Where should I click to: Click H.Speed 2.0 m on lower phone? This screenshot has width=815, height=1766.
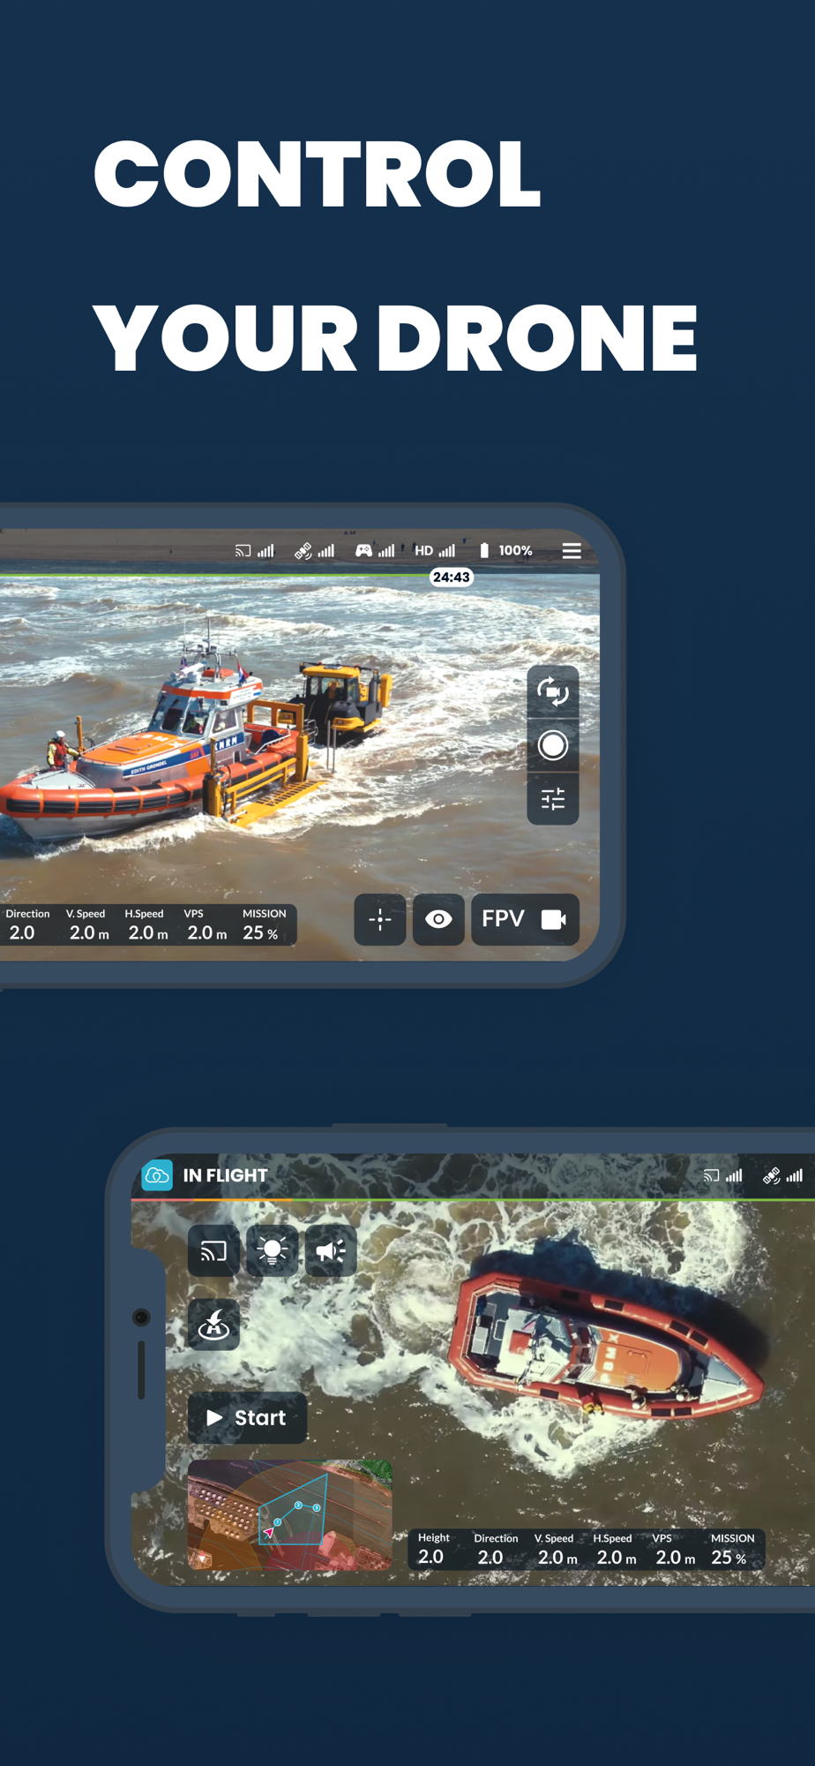pos(615,1549)
